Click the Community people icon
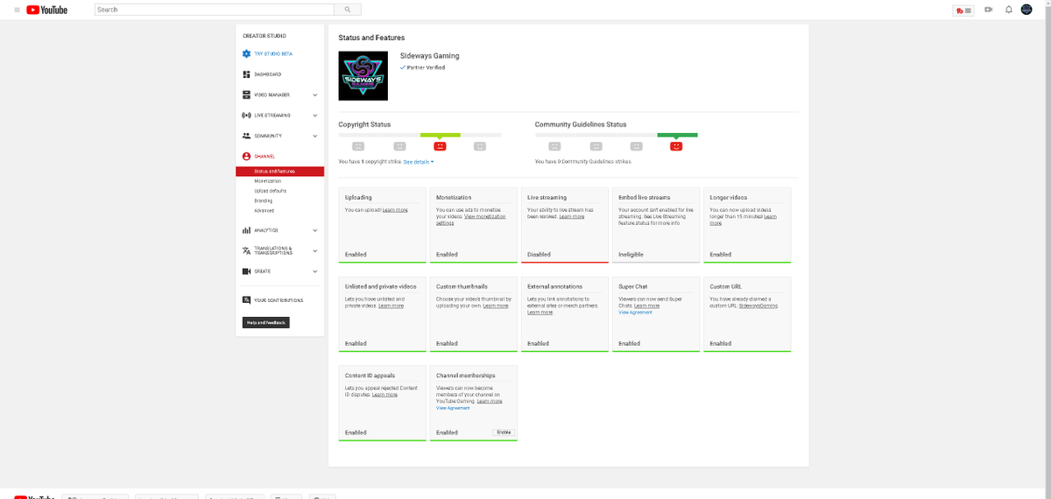This screenshot has height=499, width=1051. [x=246, y=136]
